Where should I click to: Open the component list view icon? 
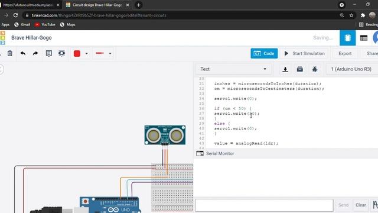pos(364,38)
